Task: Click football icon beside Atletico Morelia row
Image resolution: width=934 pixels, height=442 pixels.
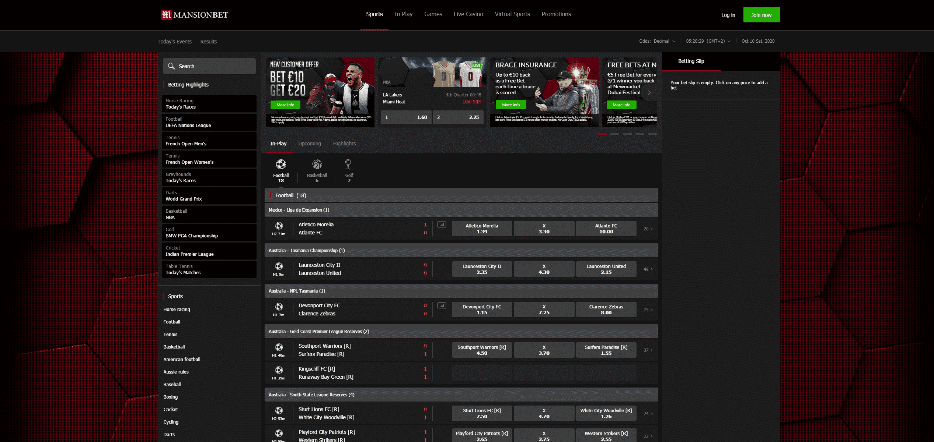Action: 279,226
